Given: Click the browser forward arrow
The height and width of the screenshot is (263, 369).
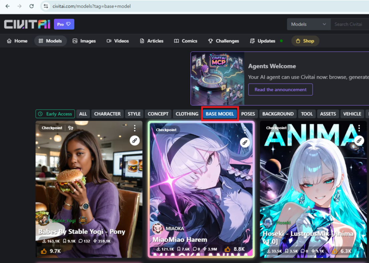Looking at the screenshot, I should point(19,6).
